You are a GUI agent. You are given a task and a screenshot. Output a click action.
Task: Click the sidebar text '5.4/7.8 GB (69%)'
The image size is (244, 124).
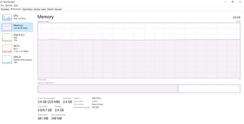pyautogui.click(x=20, y=28)
